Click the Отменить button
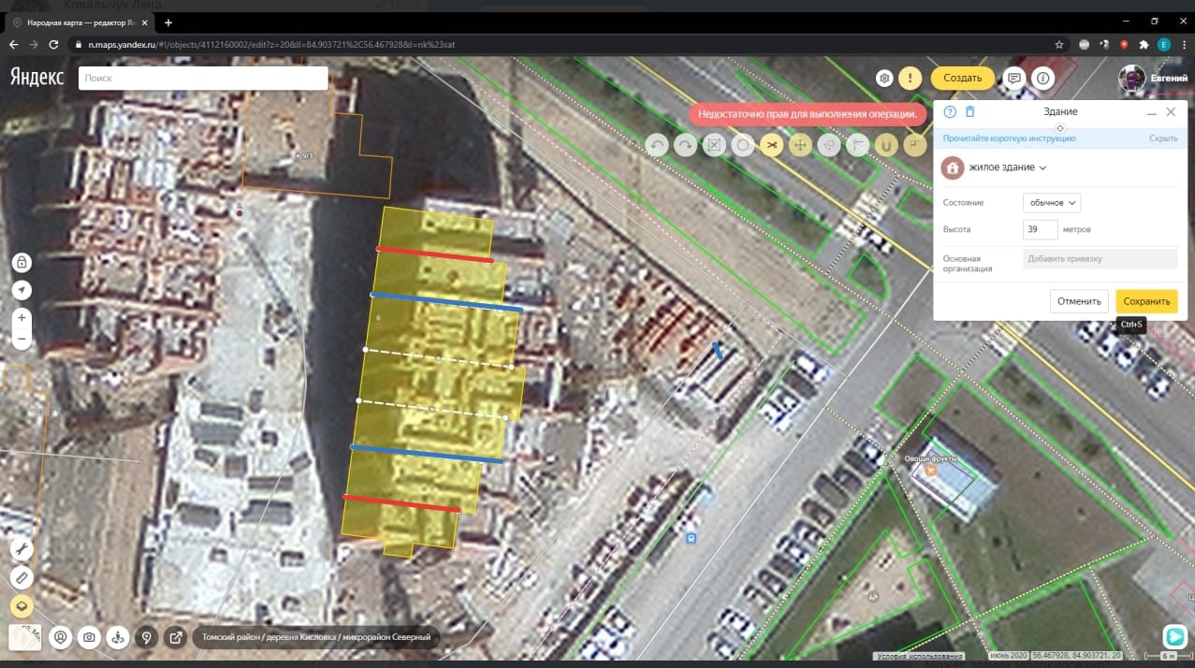The width and height of the screenshot is (1195, 668). click(1079, 301)
